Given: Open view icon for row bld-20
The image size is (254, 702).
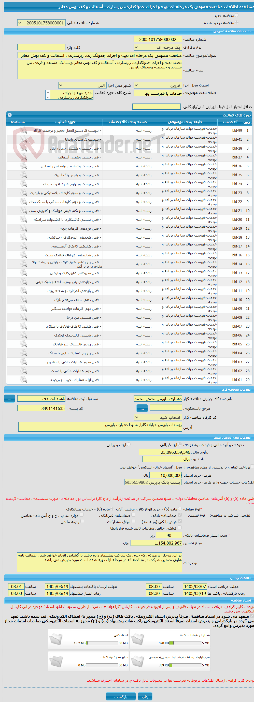Looking at the screenshot, I should (x=24, y=219).
